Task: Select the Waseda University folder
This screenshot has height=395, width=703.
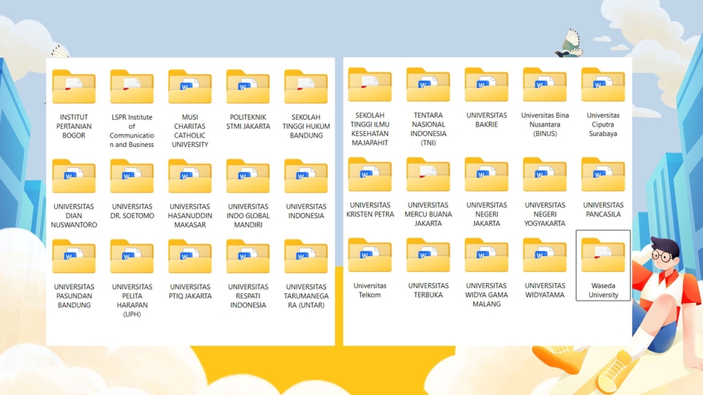Action: click(603, 256)
